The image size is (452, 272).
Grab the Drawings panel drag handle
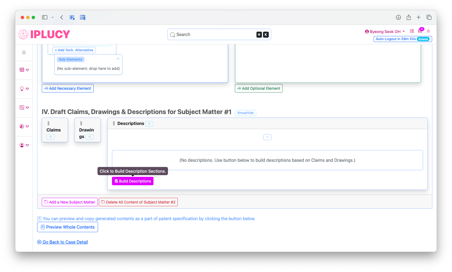[81, 123]
